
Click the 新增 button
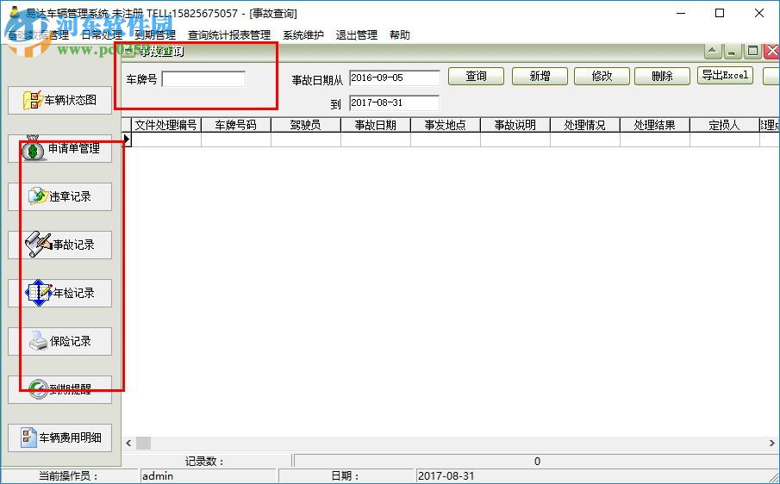click(540, 76)
